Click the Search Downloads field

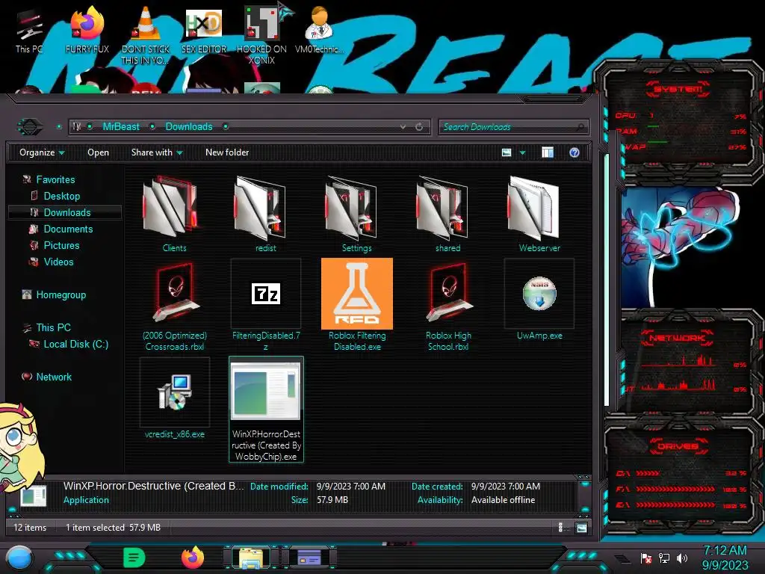(513, 127)
